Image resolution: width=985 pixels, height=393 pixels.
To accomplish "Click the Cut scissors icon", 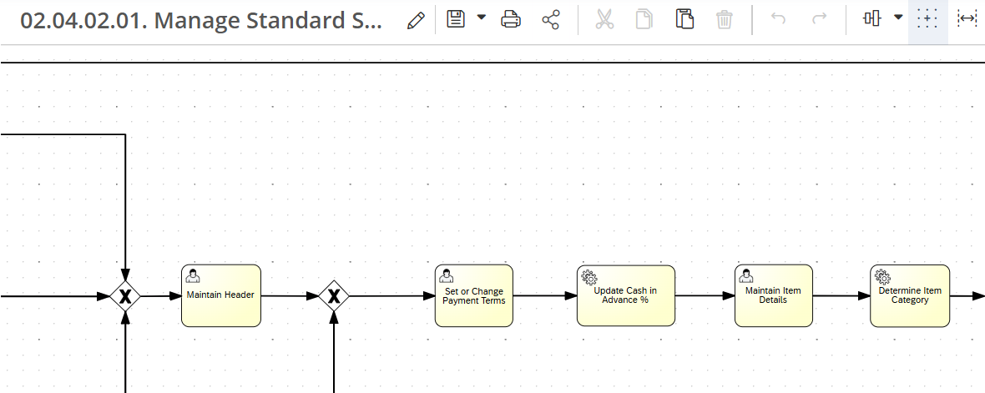I will click(604, 20).
